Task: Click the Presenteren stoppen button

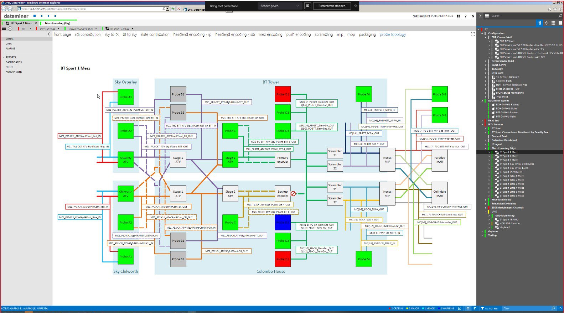Action: point(332,6)
